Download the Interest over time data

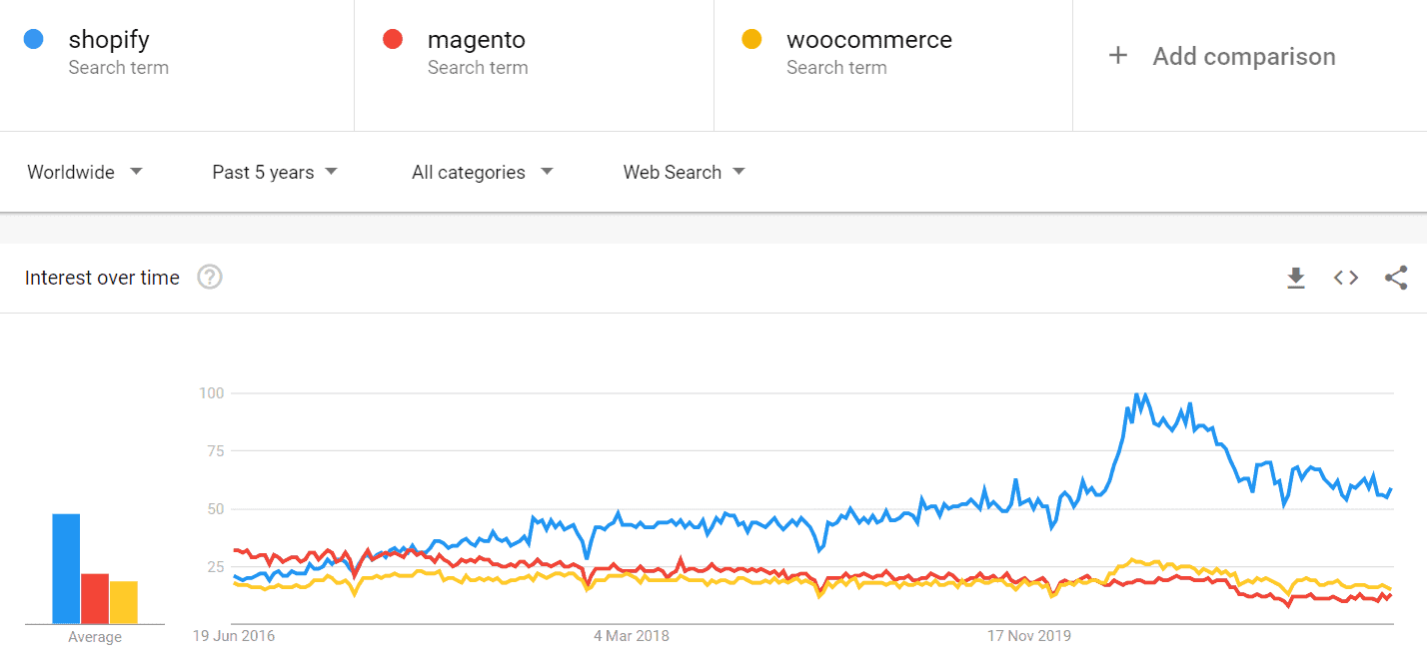tap(1296, 278)
